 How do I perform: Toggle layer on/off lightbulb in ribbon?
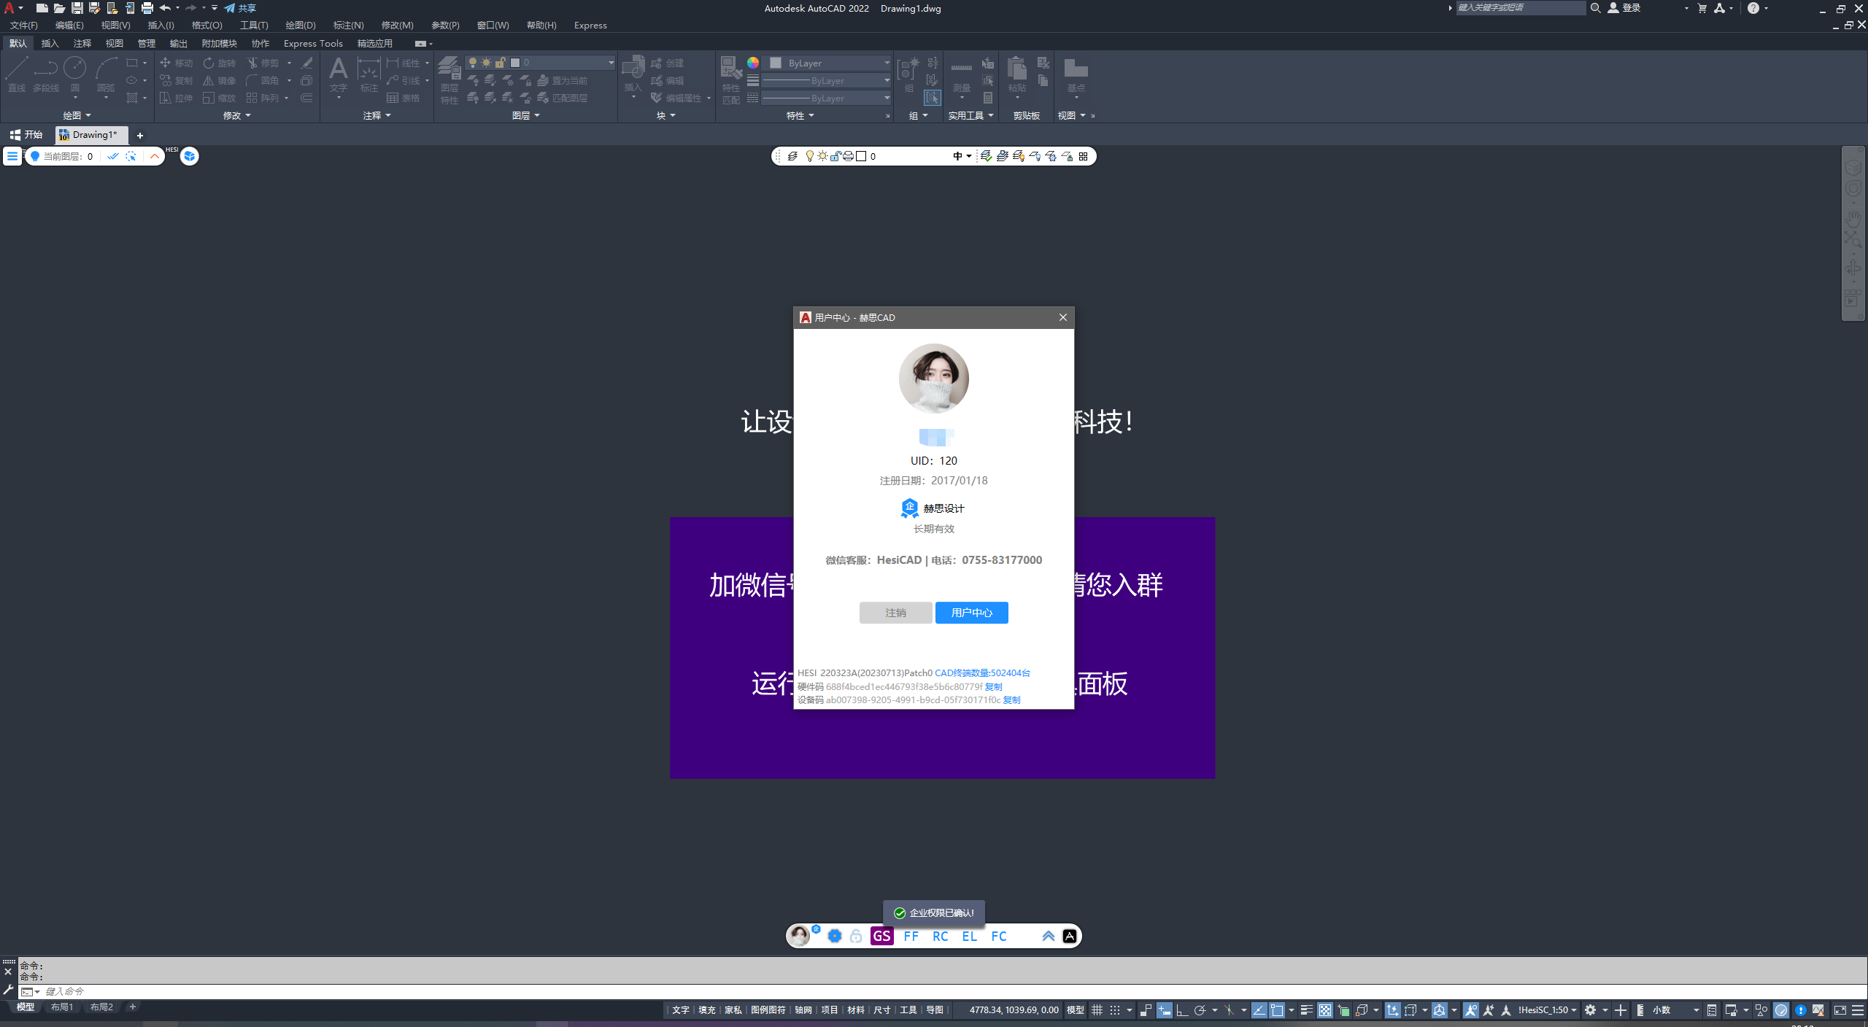click(472, 63)
